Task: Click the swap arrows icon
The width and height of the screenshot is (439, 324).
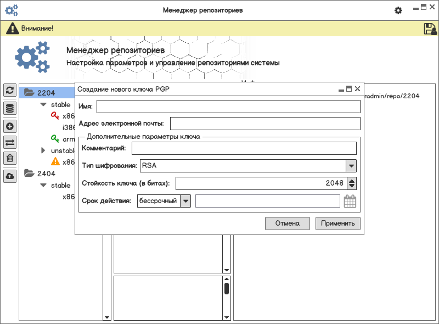Action: (10, 142)
